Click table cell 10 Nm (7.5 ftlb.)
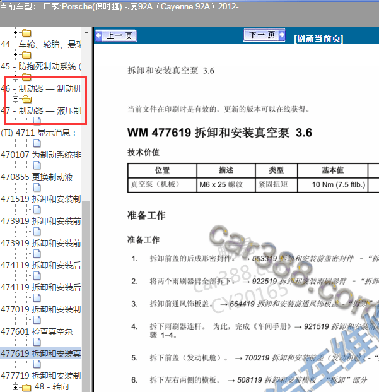This screenshot has height=392, width=379. [x=332, y=185]
